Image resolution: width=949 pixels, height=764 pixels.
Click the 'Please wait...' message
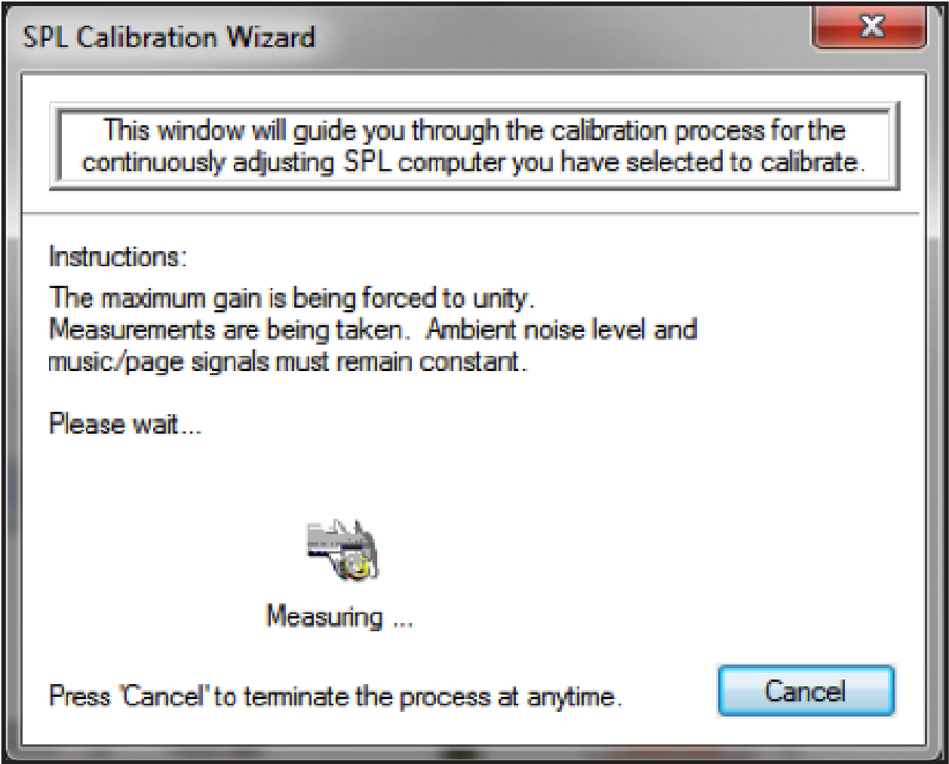(x=125, y=423)
